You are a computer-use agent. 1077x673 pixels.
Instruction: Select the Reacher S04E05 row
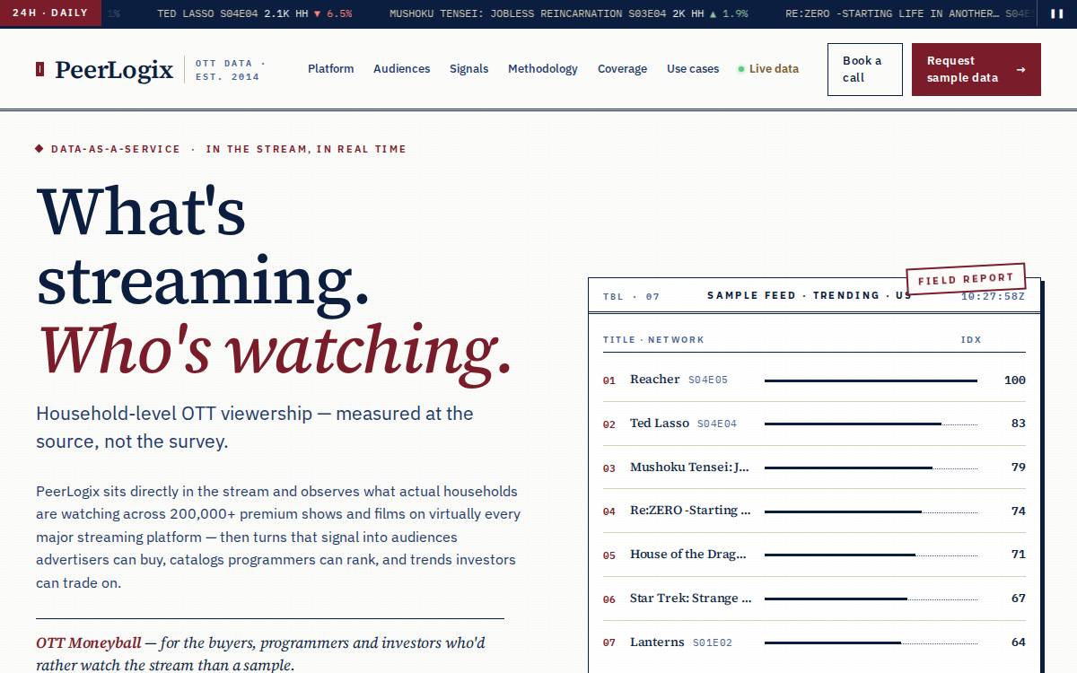814,380
